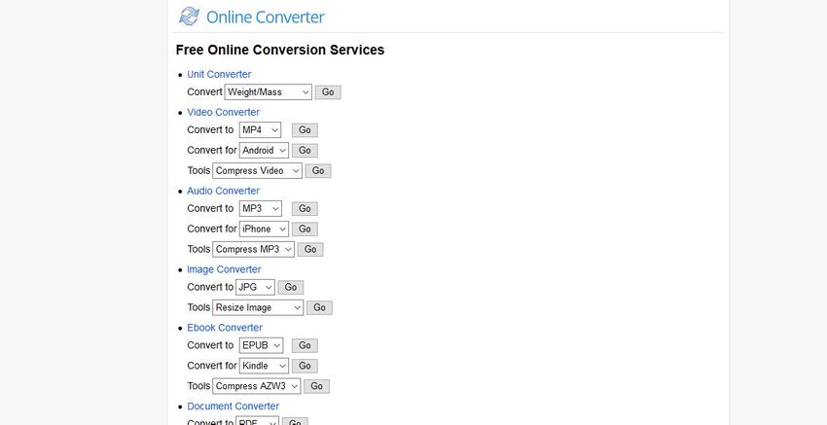Open the Ebook Converter link
Image resolution: width=827 pixels, height=425 pixels.
225,328
